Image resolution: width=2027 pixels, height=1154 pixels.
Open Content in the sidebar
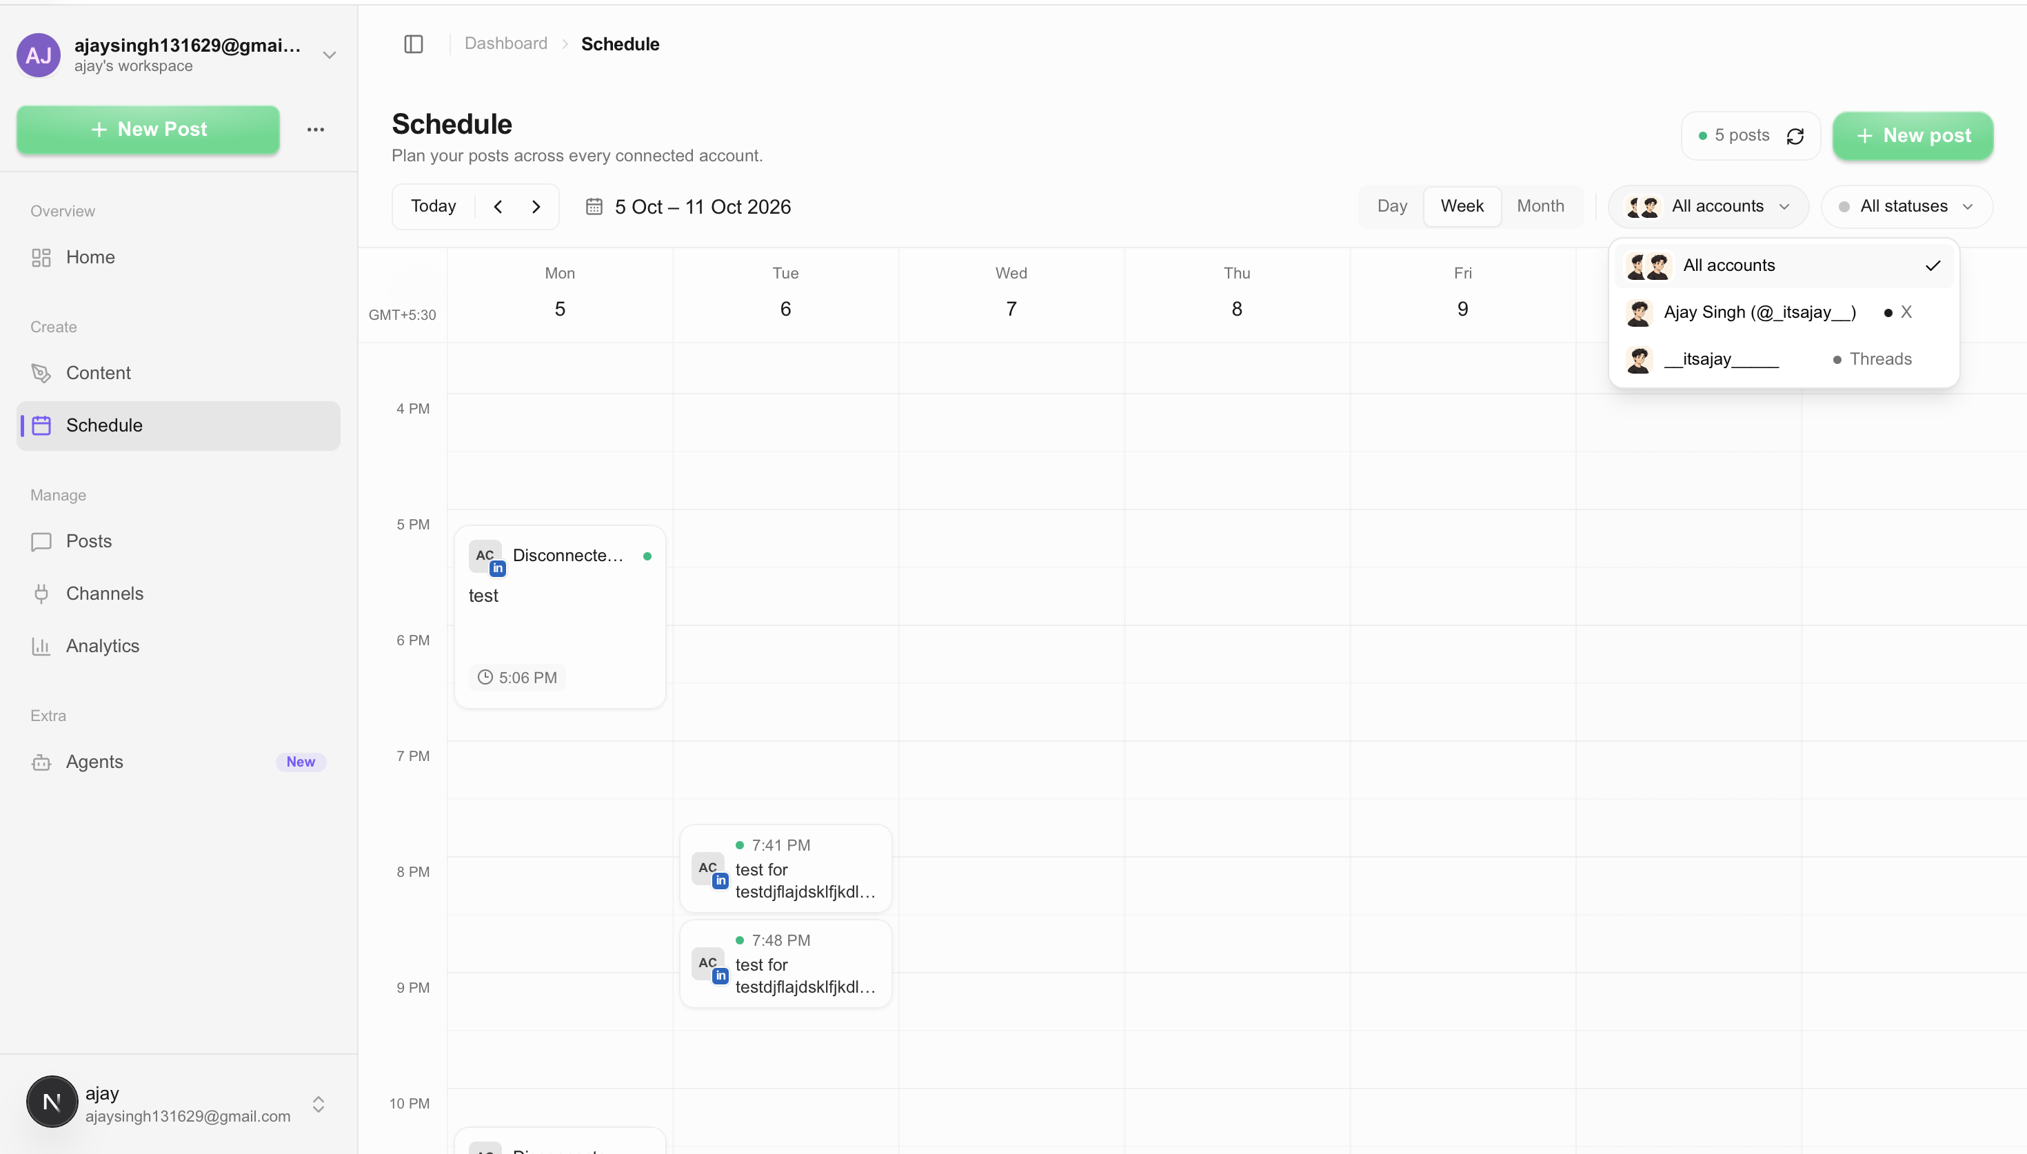click(x=179, y=374)
